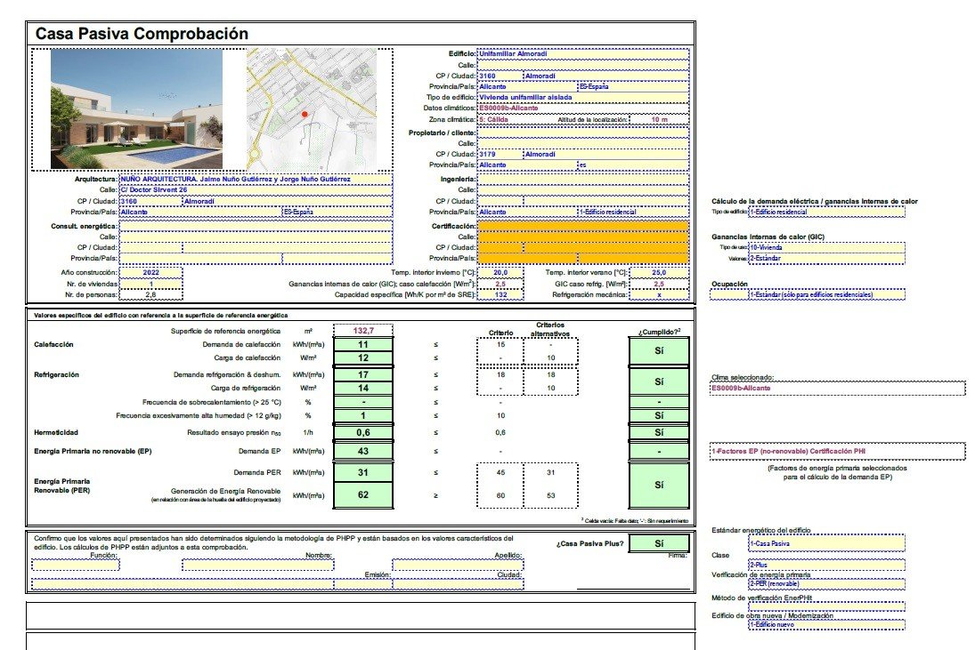Select the empty Consult. energética field

tap(256, 226)
